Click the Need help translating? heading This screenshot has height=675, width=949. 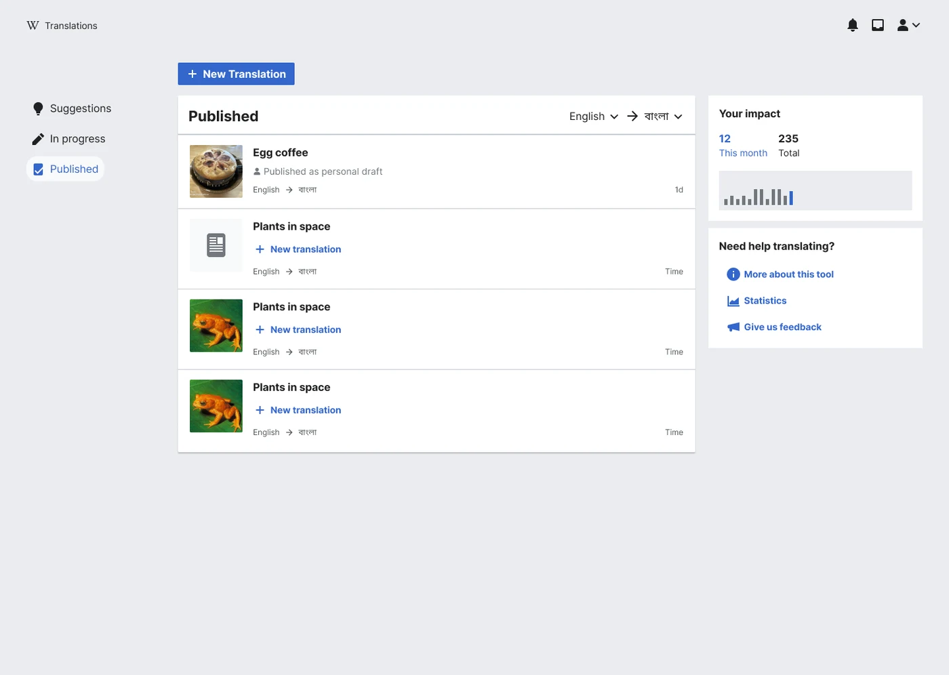pyautogui.click(x=777, y=246)
